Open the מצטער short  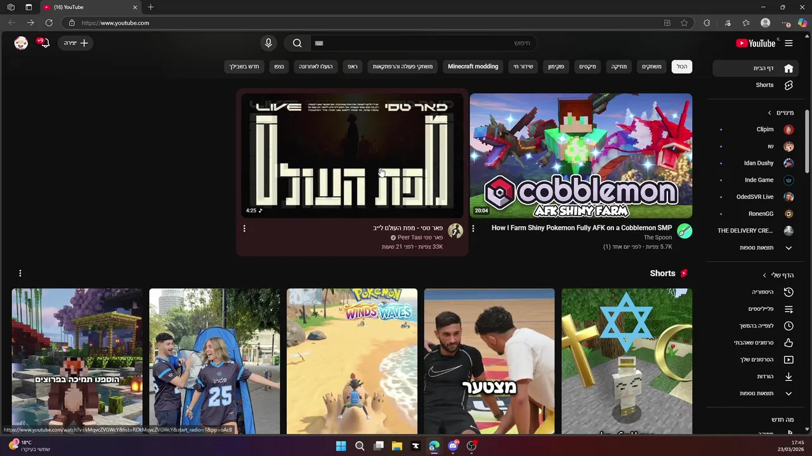tap(489, 361)
